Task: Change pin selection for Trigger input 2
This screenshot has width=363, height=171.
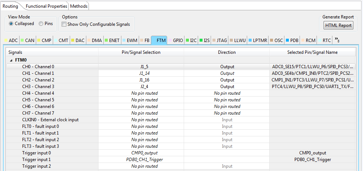Action: 141,166
